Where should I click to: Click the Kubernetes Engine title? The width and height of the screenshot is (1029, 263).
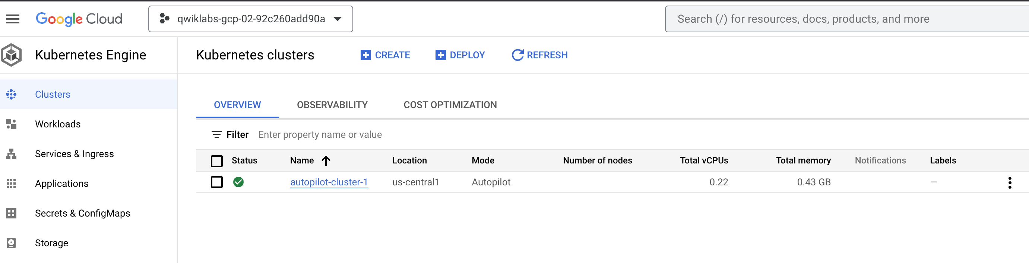point(91,55)
